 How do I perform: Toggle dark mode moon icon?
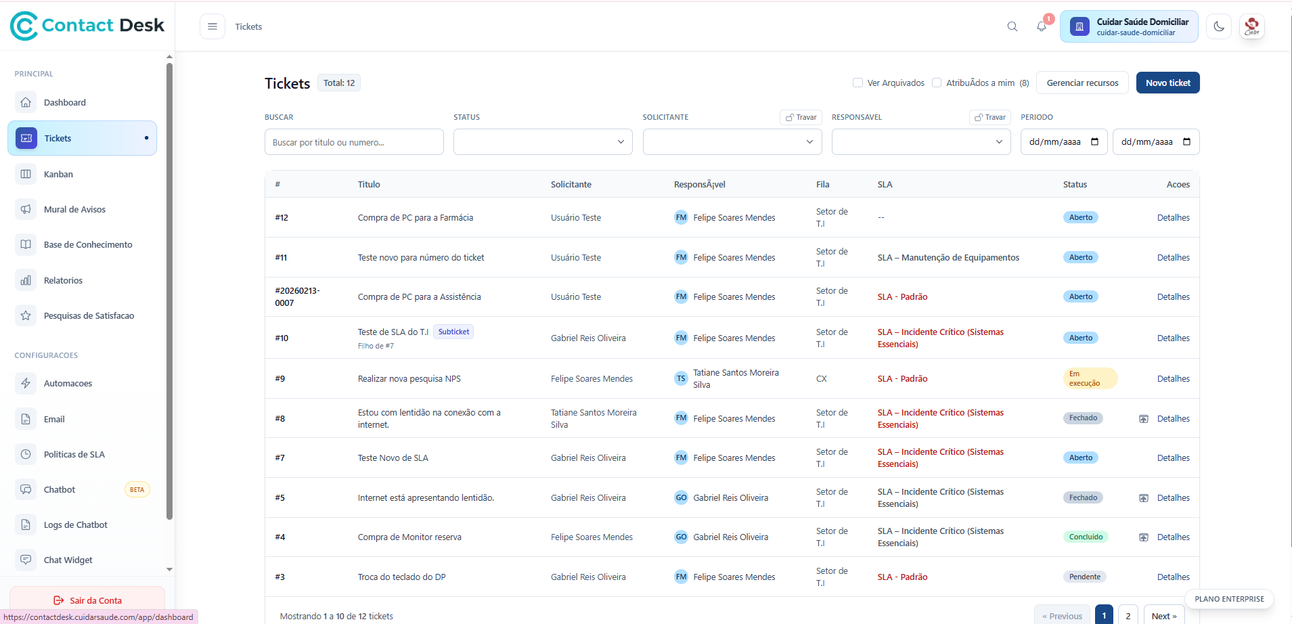click(x=1218, y=26)
